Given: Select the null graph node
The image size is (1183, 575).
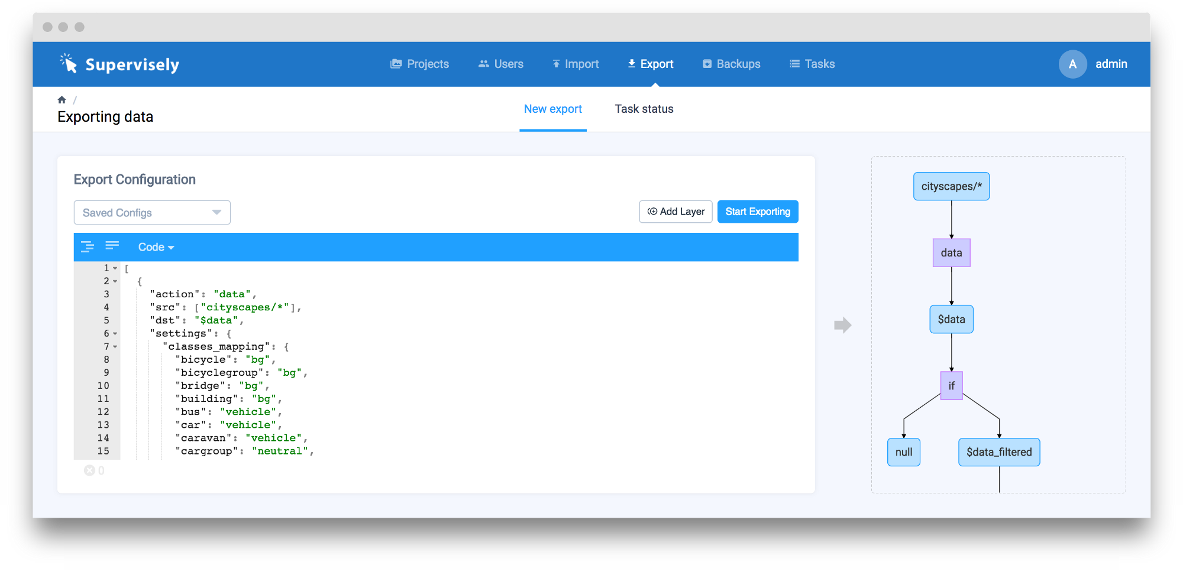Looking at the screenshot, I should 904,452.
